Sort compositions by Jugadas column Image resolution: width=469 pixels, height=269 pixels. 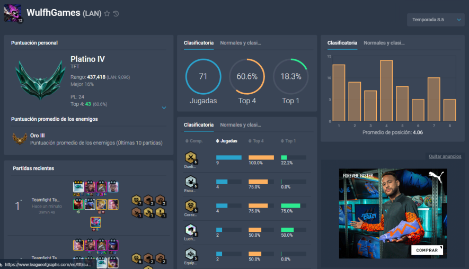[226, 141]
